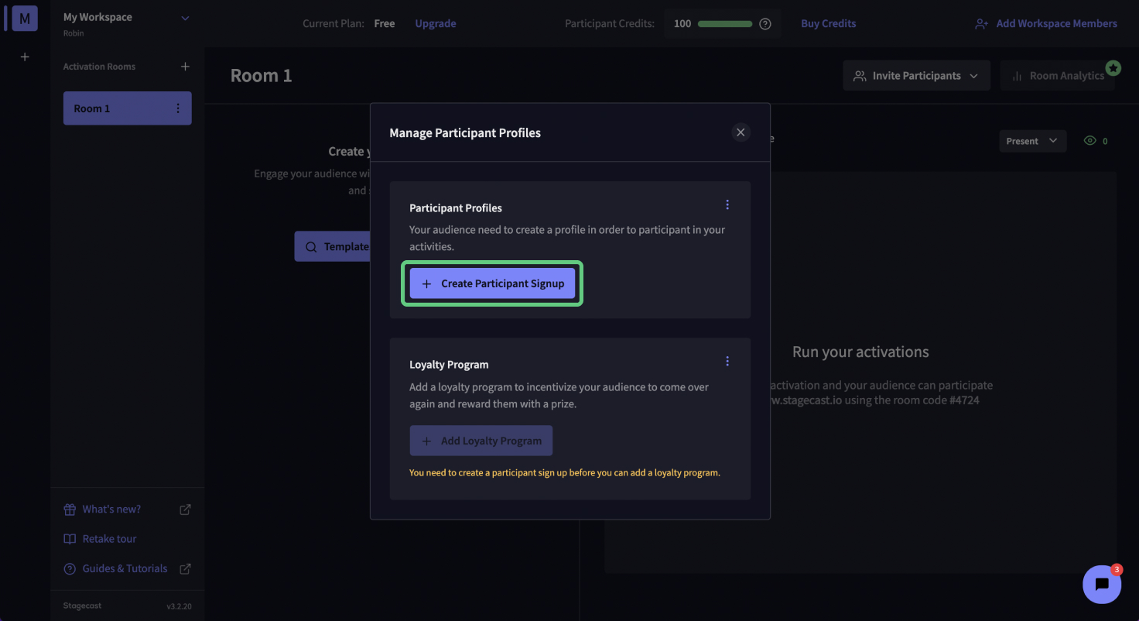Screen dimensions: 1139x621
Task: Open the Guides & Tutorials link
Action: tap(125, 568)
